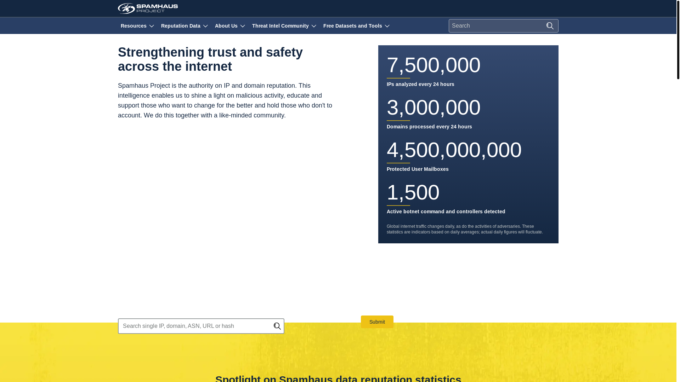Click the 7,500,000 IPs analyzed figure
680x382 pixels.
coord(433,65)
